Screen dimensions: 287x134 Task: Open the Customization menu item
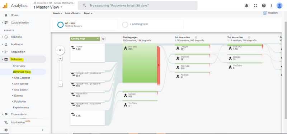[x=20, y=23]
